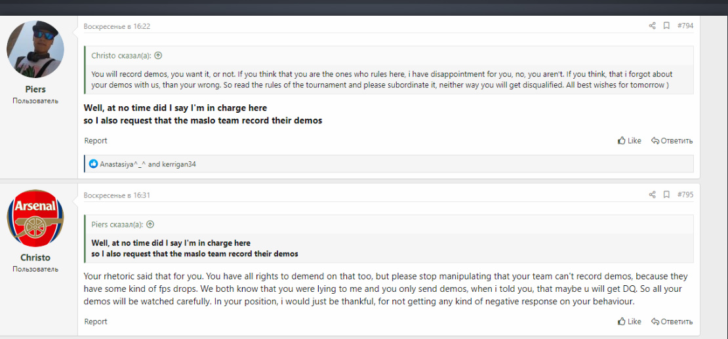This screenshot has width=728, height=339.
Task: Open Piers's profile avatar
Action: click(x=35, y=50)
